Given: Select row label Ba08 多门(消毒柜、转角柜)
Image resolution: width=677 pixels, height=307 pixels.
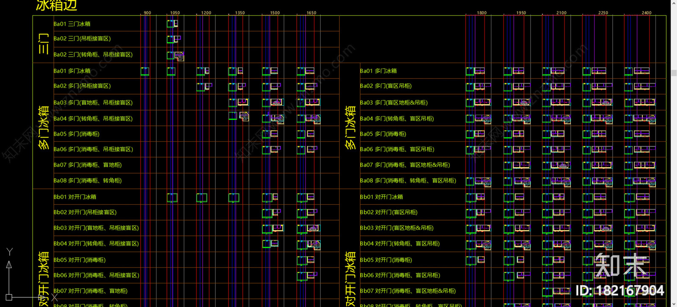Looking at the screenshot, I should pyautogui.click(x=88, y=181).
